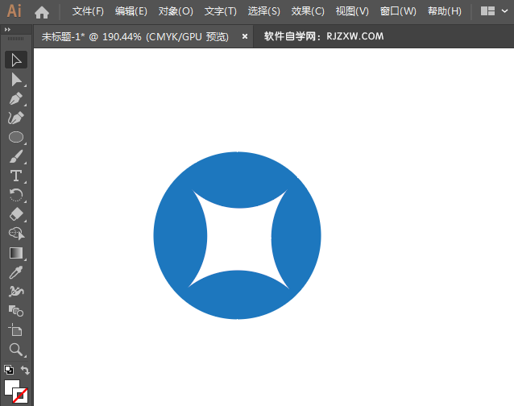
Task: Select the Shape Builder tool
Action: click(x=16, y=234)
